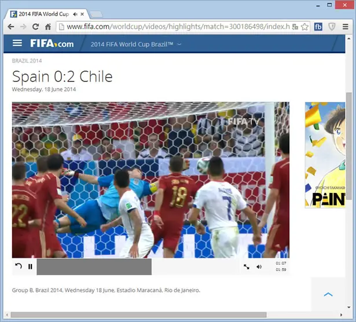
Task: Click the horizontal scrollbar thumb
Action: [x=138, y=315]
